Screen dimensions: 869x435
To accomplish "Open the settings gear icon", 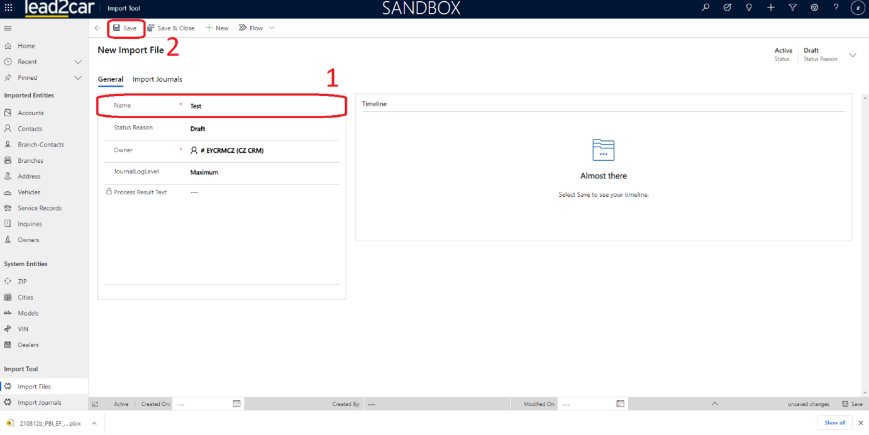I will coord(814,8).
